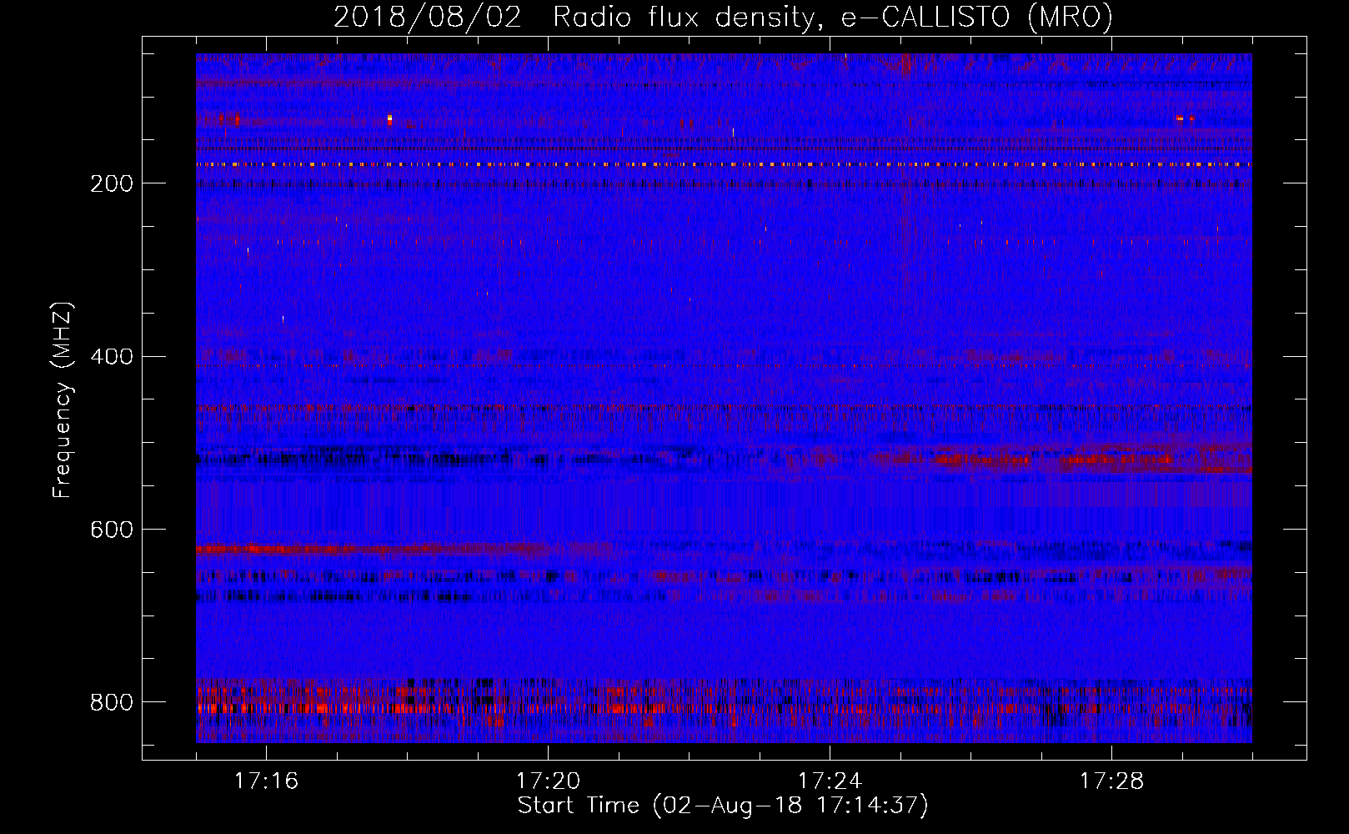This screenshot has height=834, width=1349.
Task: Click the 400 frequency tick label
Action: pos(112,357)
